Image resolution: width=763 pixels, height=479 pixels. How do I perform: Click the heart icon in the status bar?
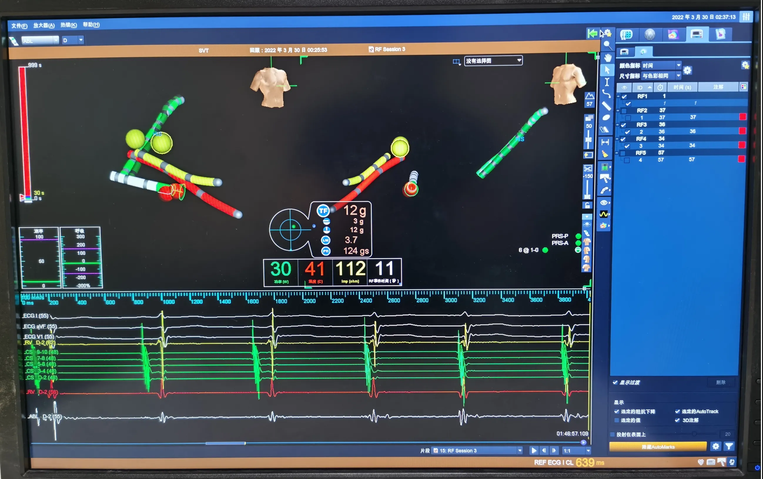point(701,462)
